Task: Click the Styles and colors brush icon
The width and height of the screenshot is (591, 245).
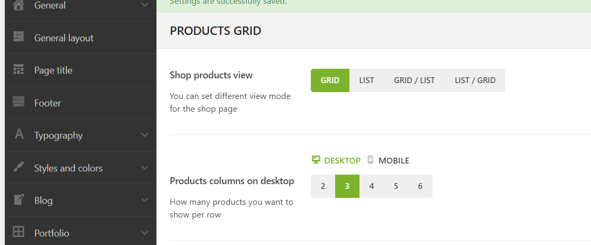Action: click(x=19, y=167)
